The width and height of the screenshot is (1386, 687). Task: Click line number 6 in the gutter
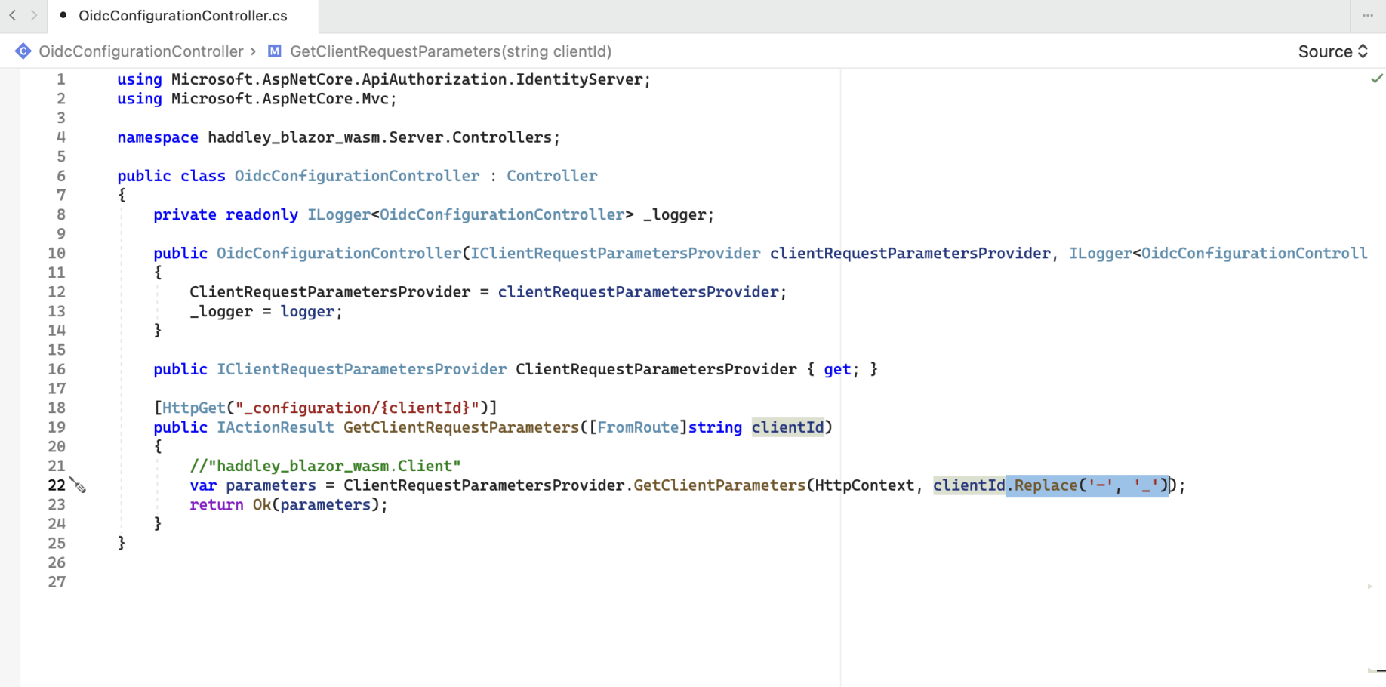coord(61,176)
